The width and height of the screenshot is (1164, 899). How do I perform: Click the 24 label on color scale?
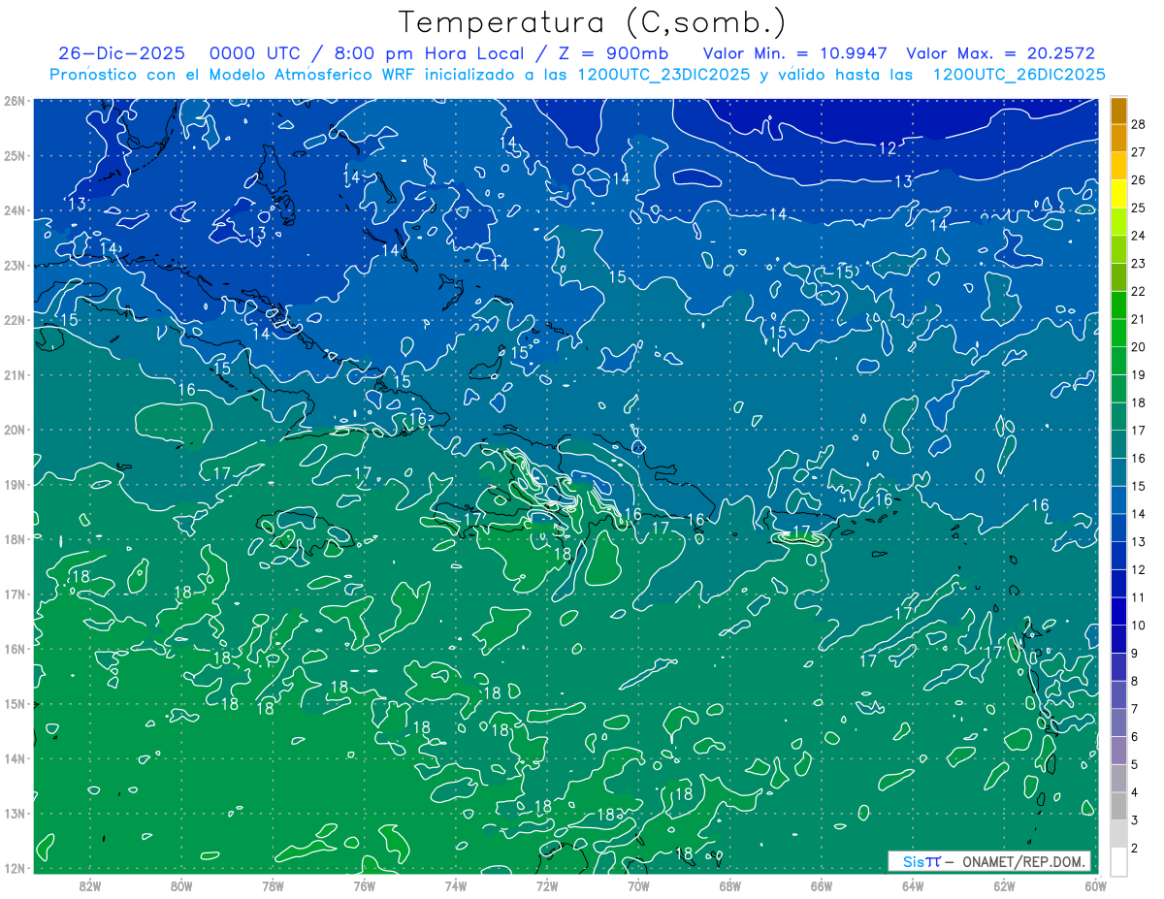tap(1139, 236)
